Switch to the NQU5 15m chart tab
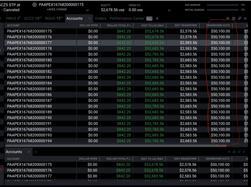The width and height of the screenshot is (251, 187). 54,18
